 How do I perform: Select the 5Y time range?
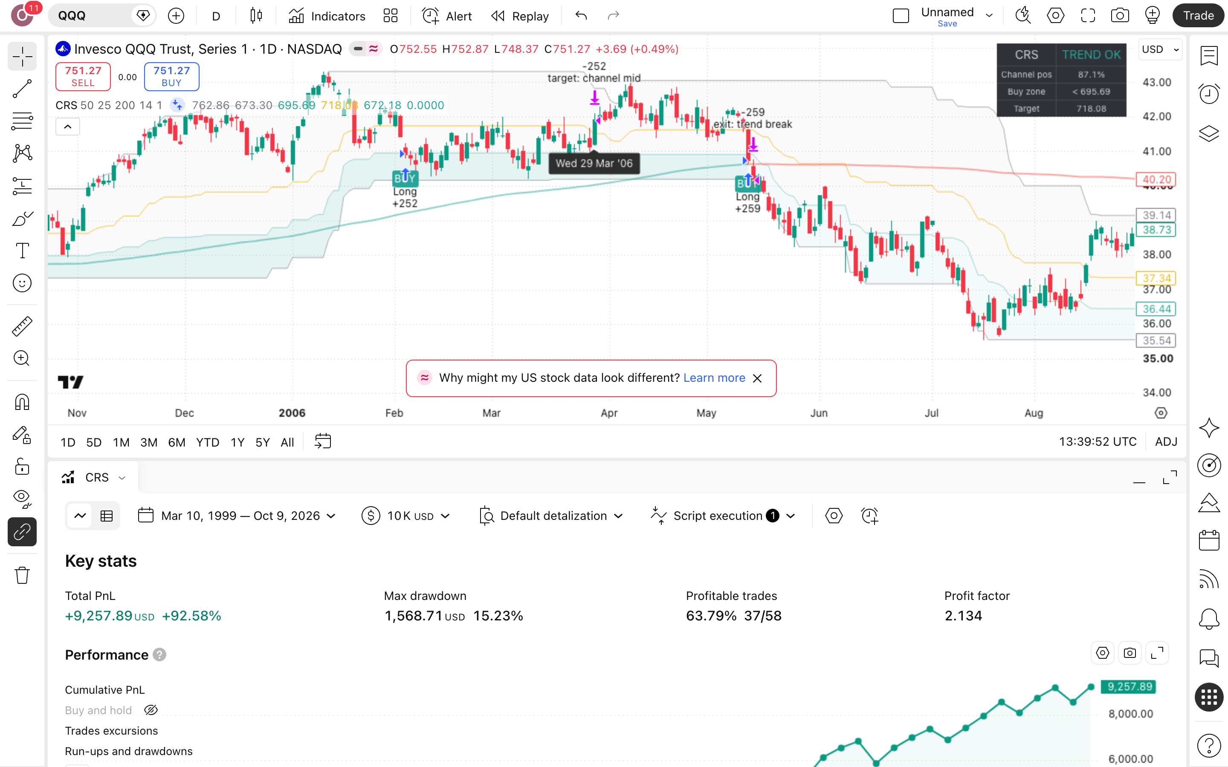click(262, 442)
